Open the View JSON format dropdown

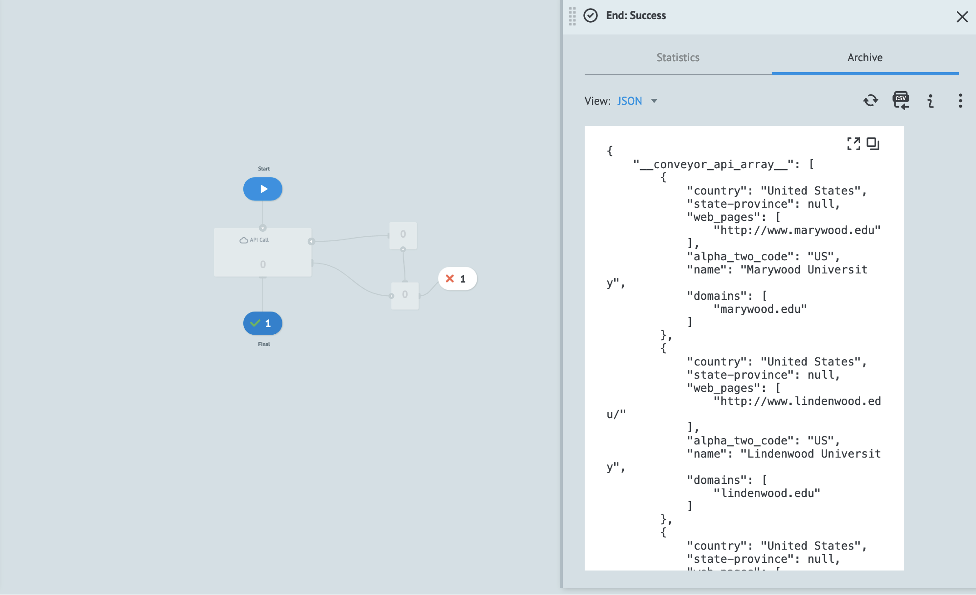pyautogui.click(x=629, y=101)
